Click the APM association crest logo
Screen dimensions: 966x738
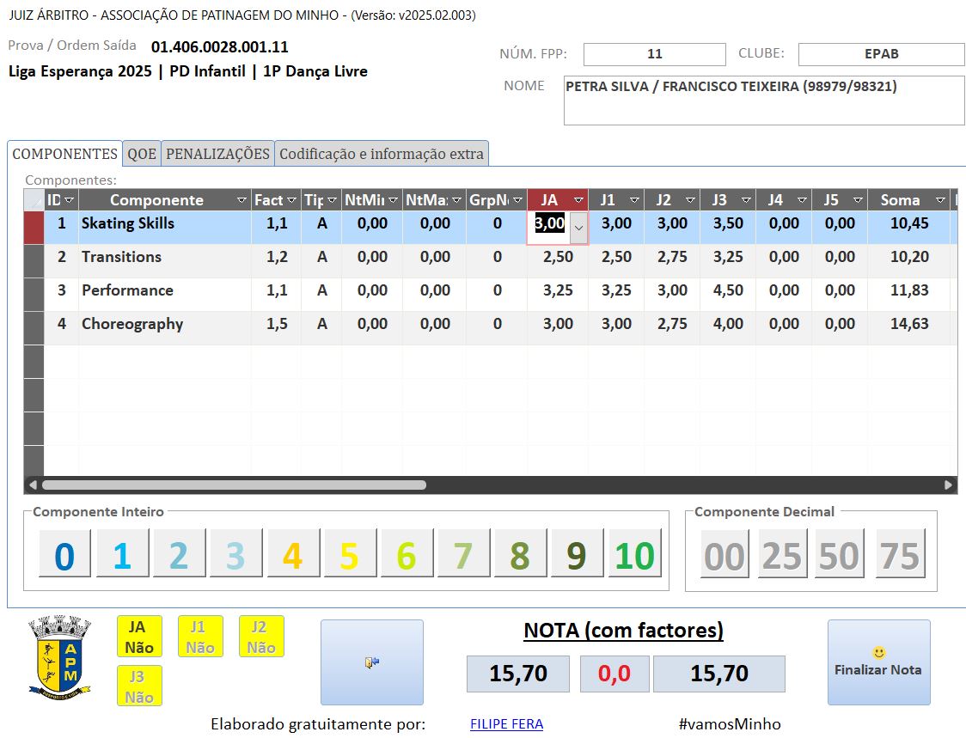(59, 655)
